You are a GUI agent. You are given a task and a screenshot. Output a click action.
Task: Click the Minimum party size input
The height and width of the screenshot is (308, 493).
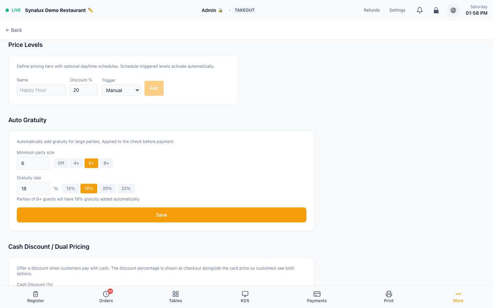click(x=33, y=163)
